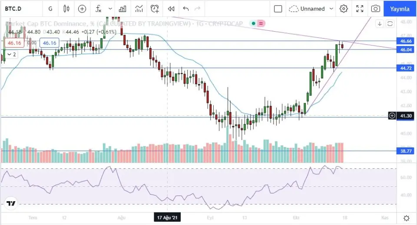
Task: Undo the last chart action
Action: pyautogui.click(x=186, y=9)
